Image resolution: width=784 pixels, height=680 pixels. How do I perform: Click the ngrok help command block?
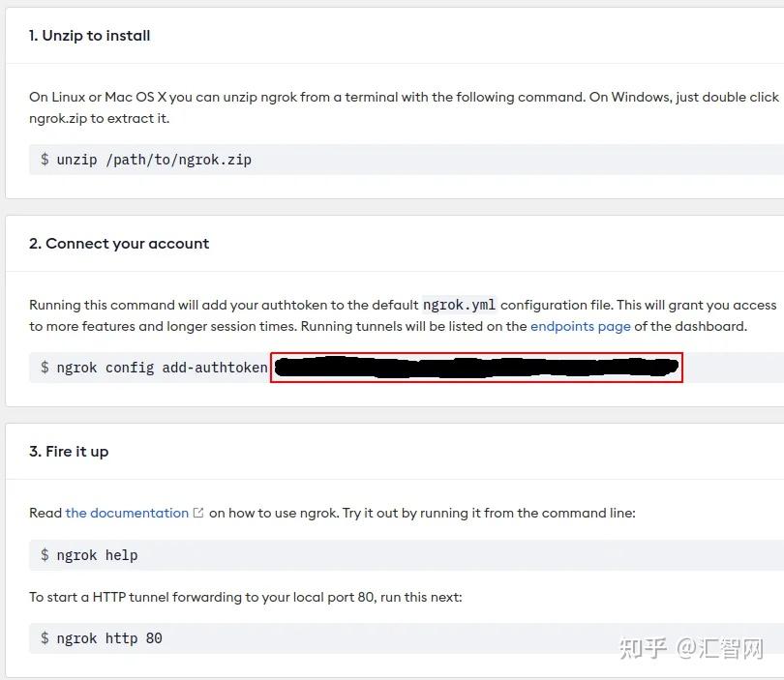tap(407, 555)
